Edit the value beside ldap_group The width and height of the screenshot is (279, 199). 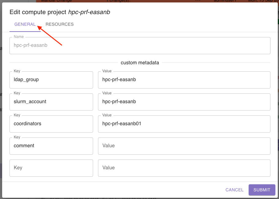[x=184, y=80]
